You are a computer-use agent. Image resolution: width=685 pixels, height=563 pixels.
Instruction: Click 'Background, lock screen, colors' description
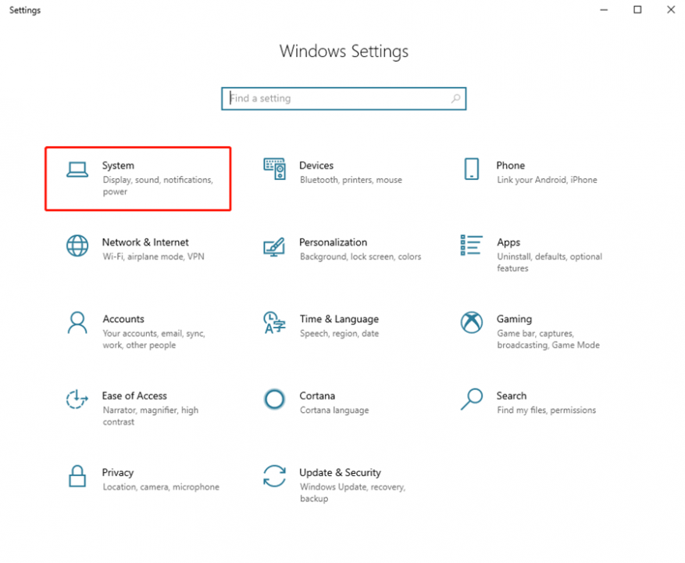pos(360,256)
